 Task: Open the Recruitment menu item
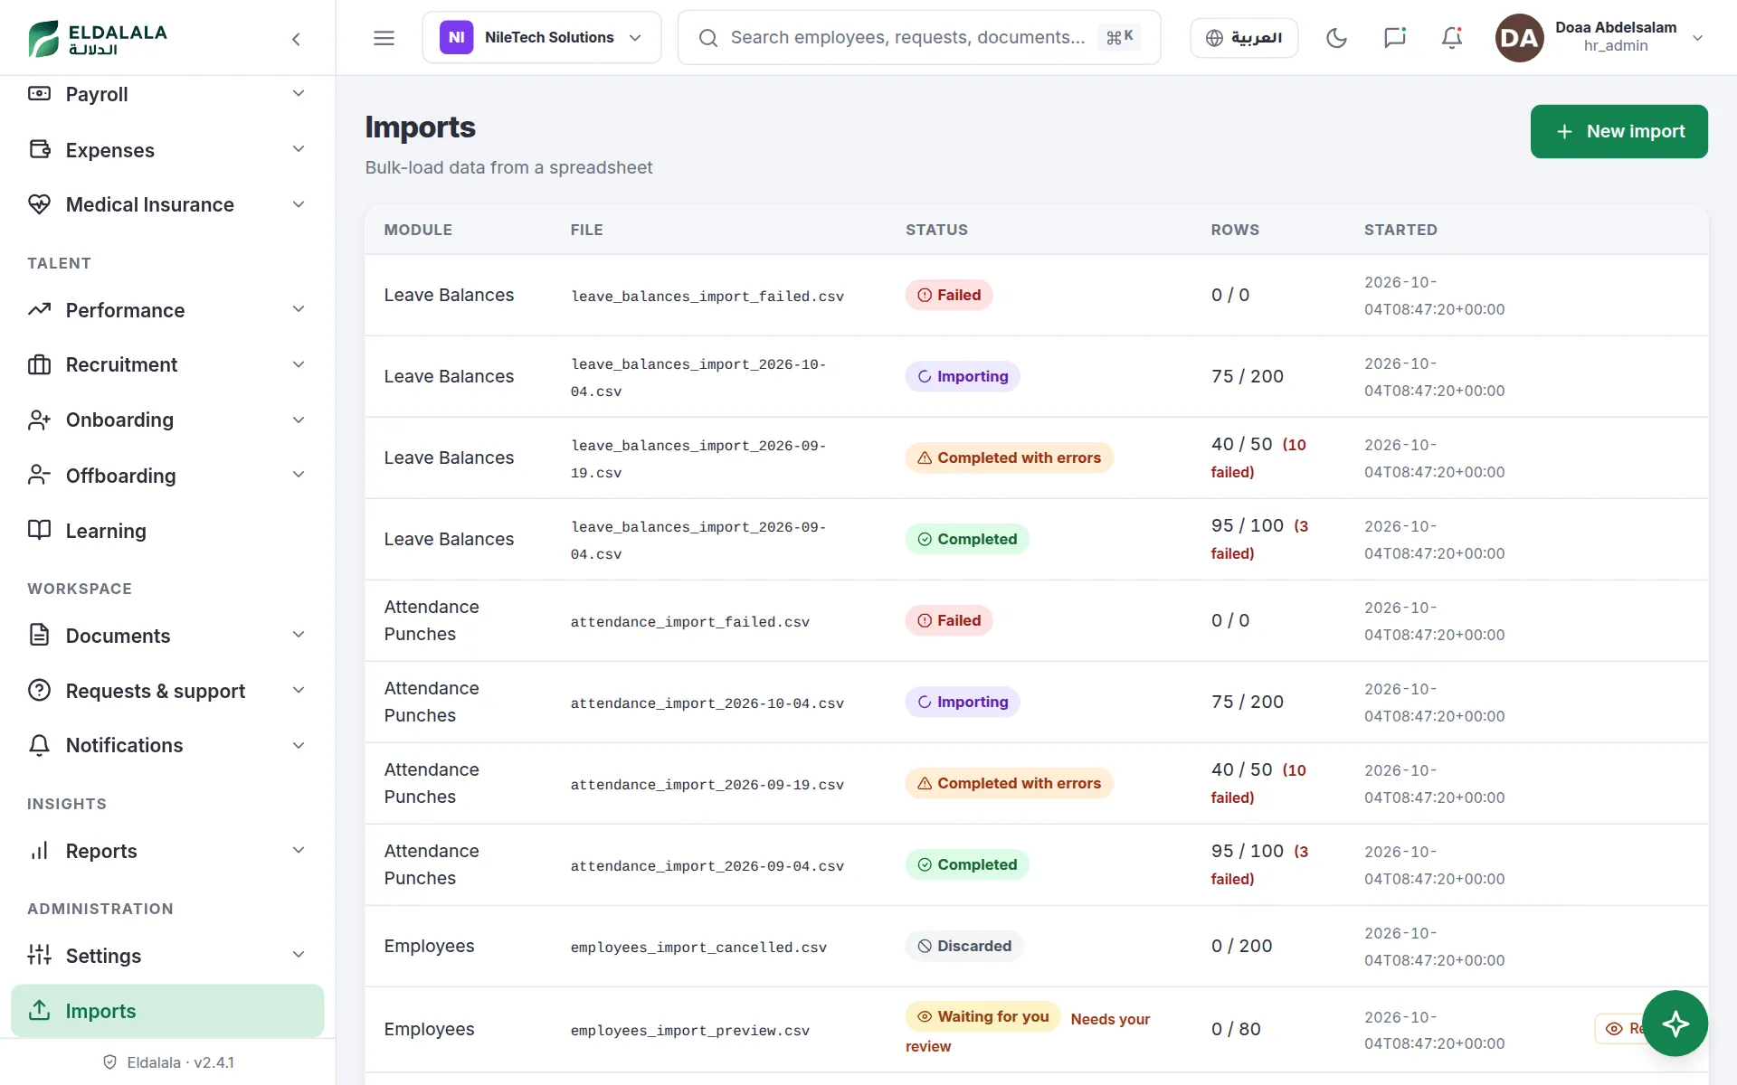tap(167, 364)
